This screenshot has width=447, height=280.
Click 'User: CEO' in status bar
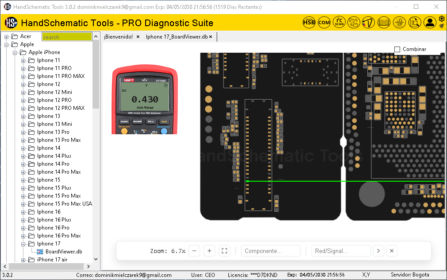click(203, 275)
